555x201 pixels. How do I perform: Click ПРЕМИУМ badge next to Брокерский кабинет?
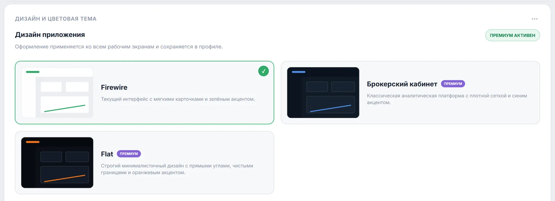pos(453,84)
